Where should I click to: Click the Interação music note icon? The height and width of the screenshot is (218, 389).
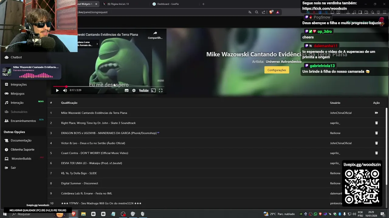click(x=6, y=103)
